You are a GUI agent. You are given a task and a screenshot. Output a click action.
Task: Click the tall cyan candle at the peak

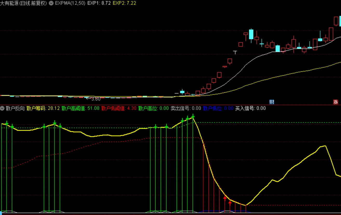(x=251, y=34)
